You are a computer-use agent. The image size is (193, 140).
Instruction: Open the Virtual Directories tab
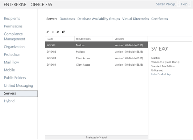point(135,19)
